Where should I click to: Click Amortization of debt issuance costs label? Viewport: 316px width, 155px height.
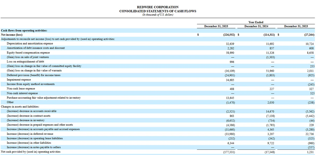coord(36,48)
